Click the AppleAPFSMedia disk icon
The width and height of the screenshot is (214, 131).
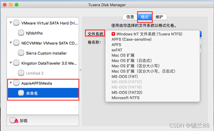point(16,83)
